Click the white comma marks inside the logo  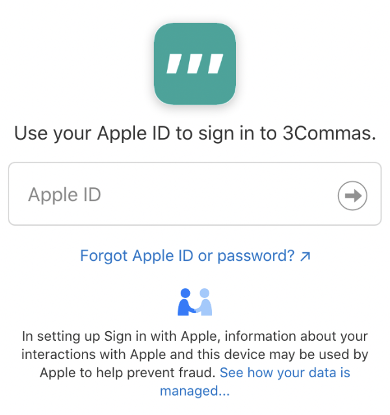click(x=194, y=64)
